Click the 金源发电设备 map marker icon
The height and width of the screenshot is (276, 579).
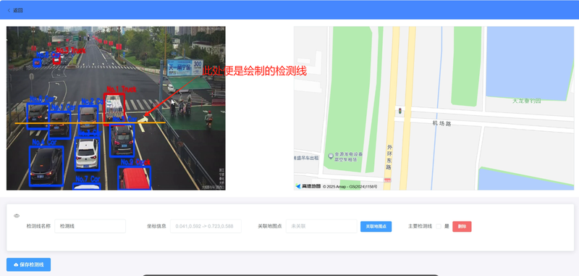(331, 154)
